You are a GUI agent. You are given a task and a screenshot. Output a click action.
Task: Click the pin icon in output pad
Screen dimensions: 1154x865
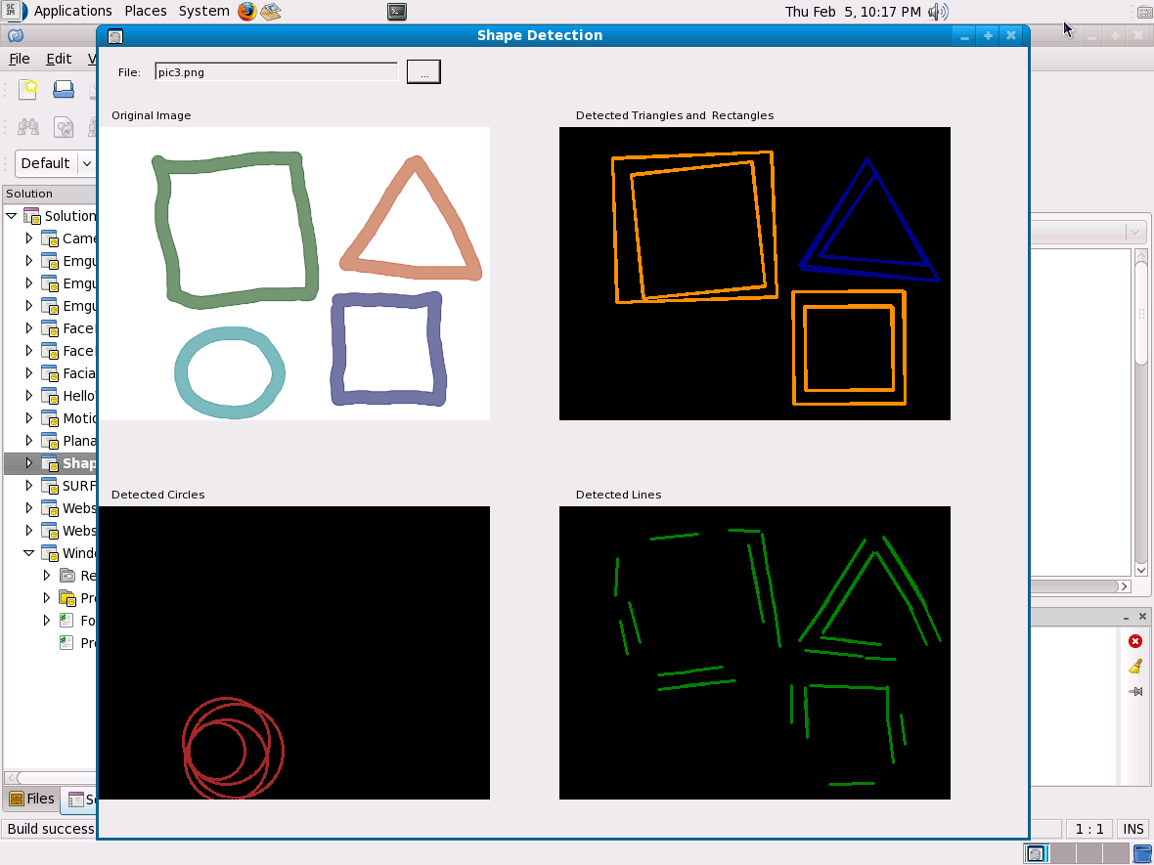pyautogui.click(x=1135, y=691)
